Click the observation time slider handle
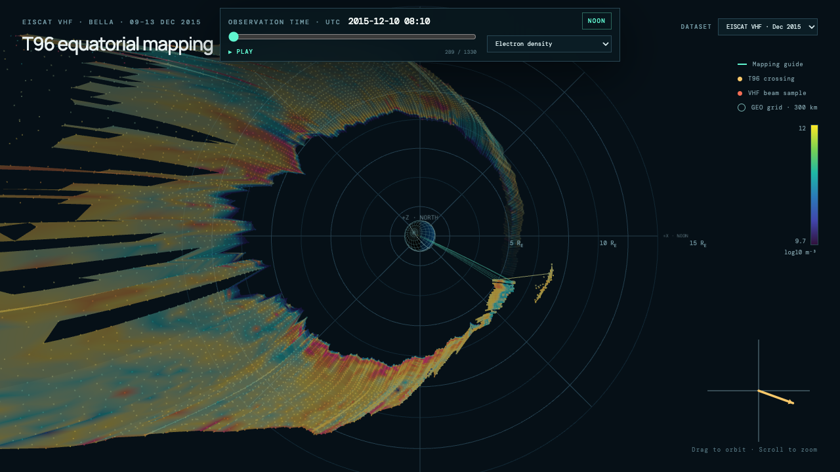This screenshot has height=472, width=840. 234,37
